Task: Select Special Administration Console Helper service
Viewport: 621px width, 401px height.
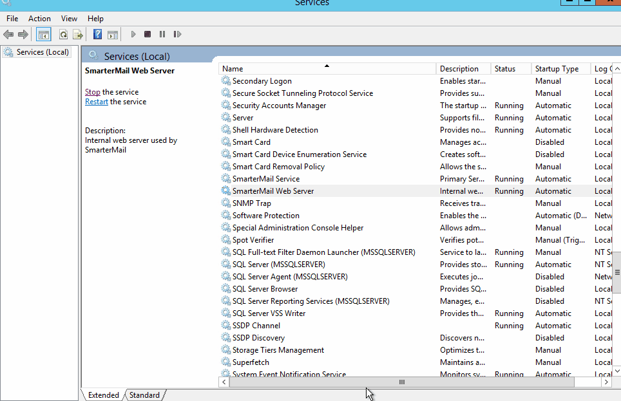Action: click(x=417, y=228)
